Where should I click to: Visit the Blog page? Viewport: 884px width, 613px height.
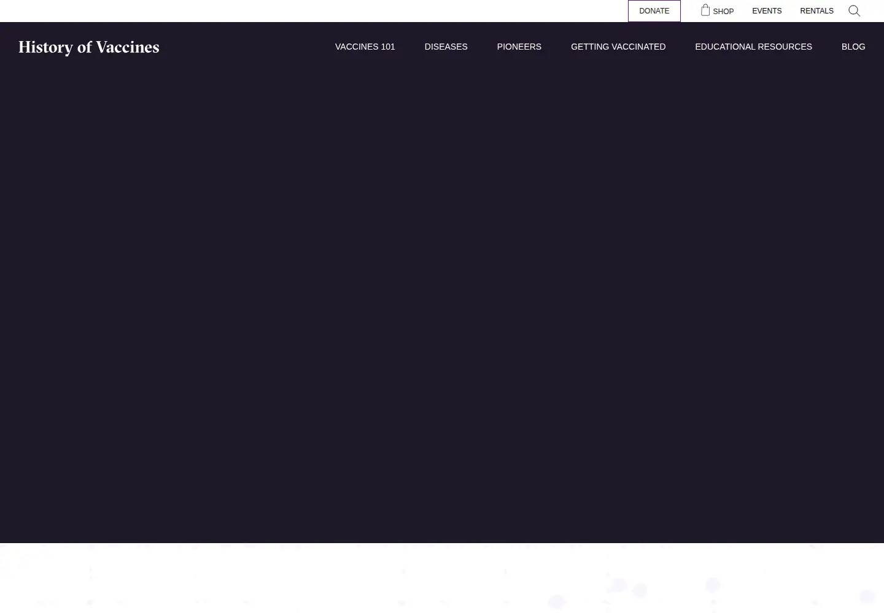[853, 47]
